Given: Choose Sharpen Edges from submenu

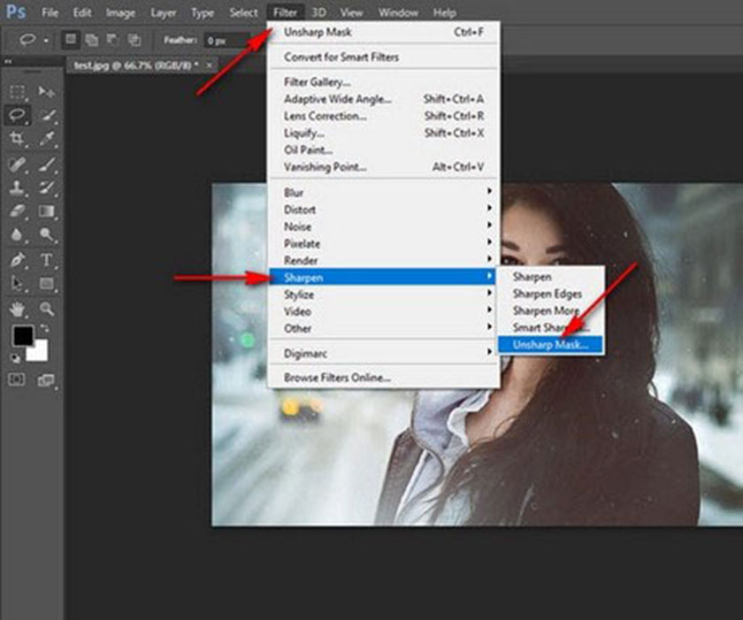Looking at the screenshot, I should pyautogui.click(x=550, y=294).
